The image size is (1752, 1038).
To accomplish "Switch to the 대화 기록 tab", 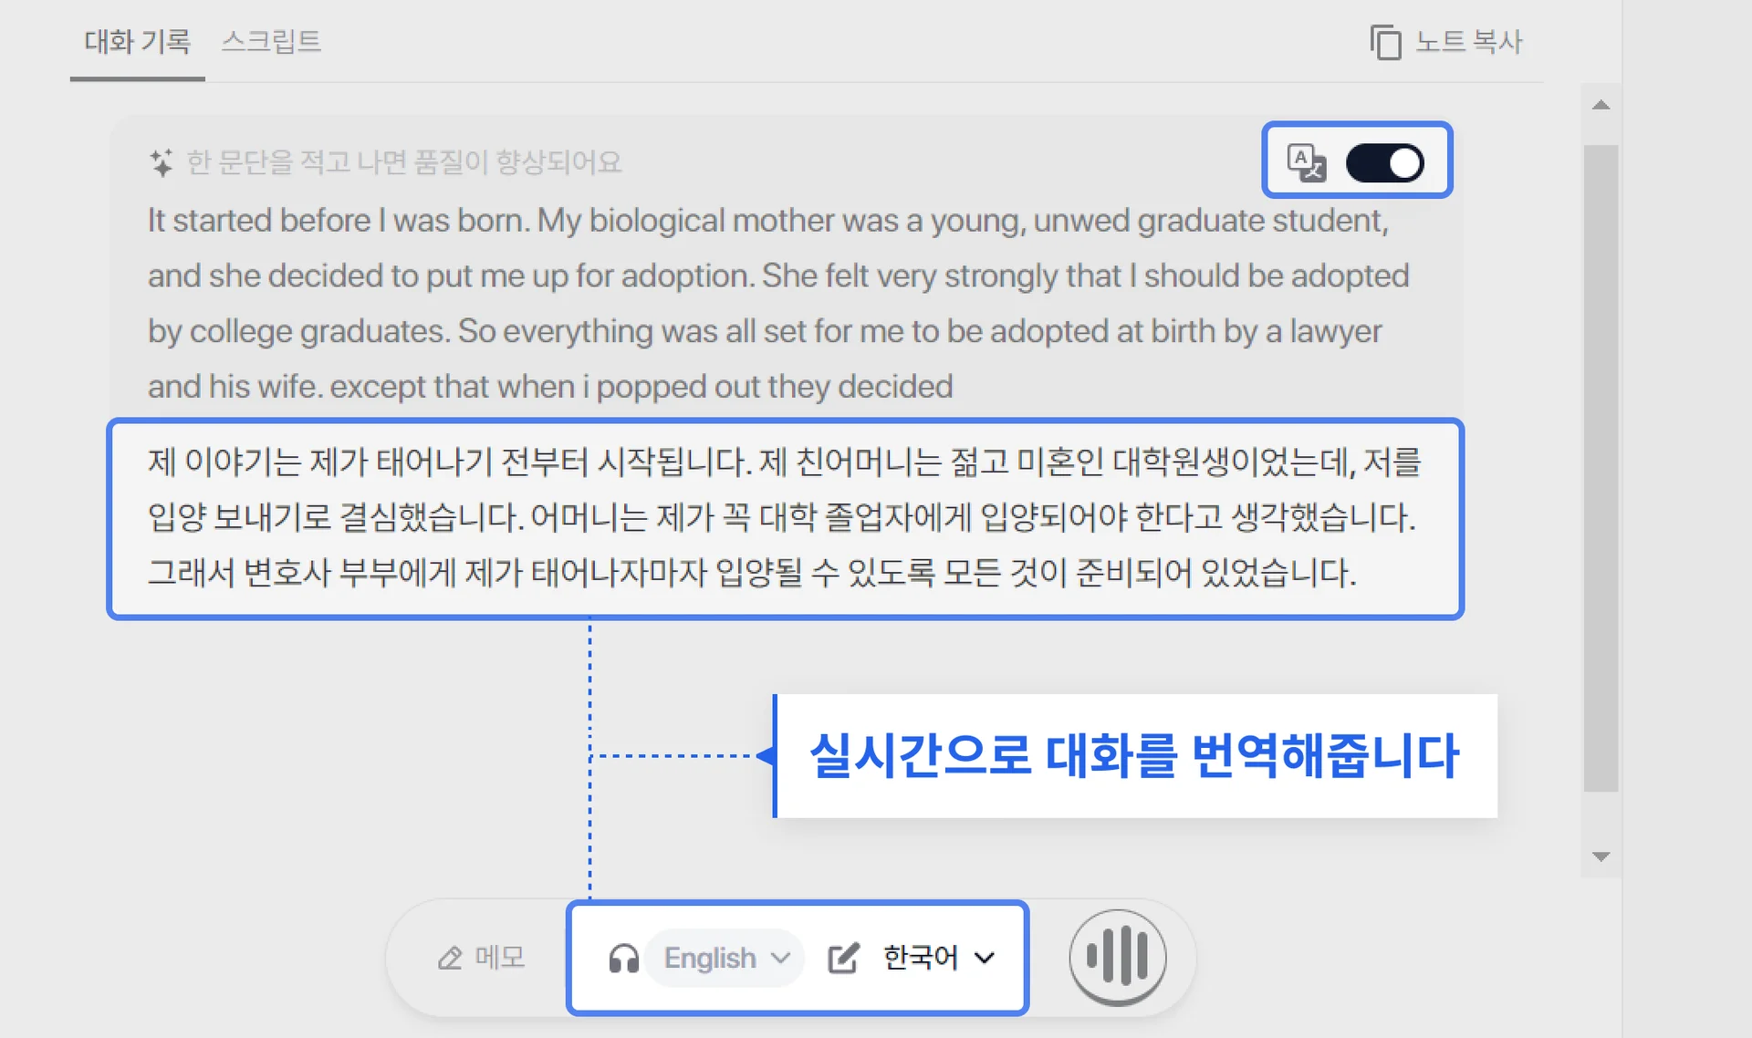I will tap(137, 42).
